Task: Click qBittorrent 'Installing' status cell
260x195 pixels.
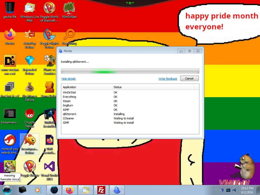Action: click(119, 114)
